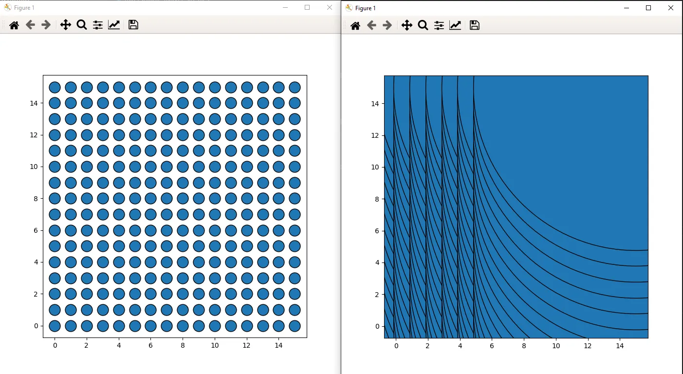This screenshot has height=374, width=683.
Task: Minimize the left Figure 1 window
Action: (285, 7)
